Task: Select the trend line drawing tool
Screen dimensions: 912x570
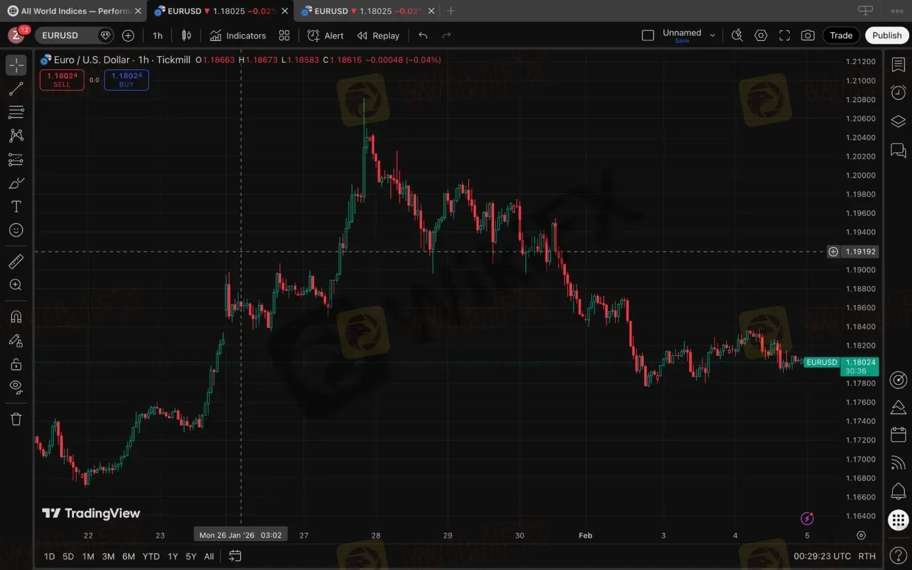Action: (x=17, y=89)
